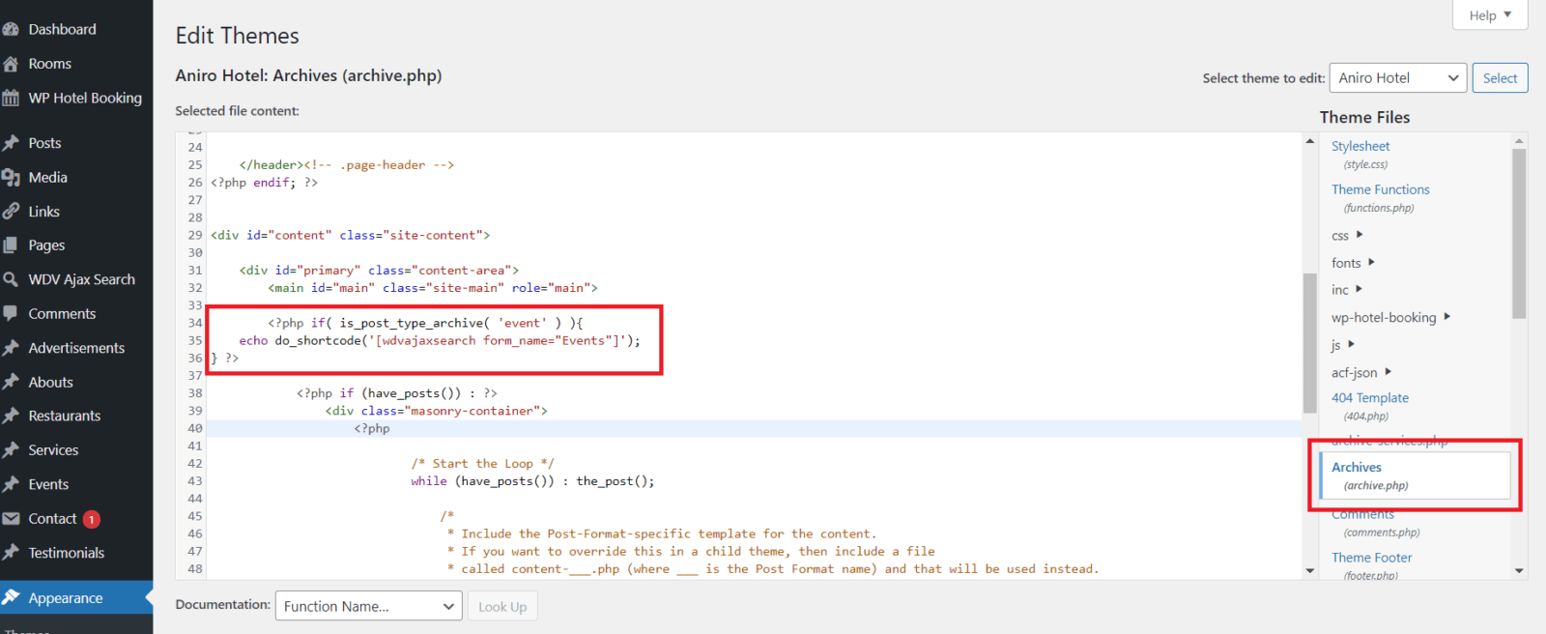Click line 40 in the code editor
This screenshot has height=634, width=1546.
(676, 428)
